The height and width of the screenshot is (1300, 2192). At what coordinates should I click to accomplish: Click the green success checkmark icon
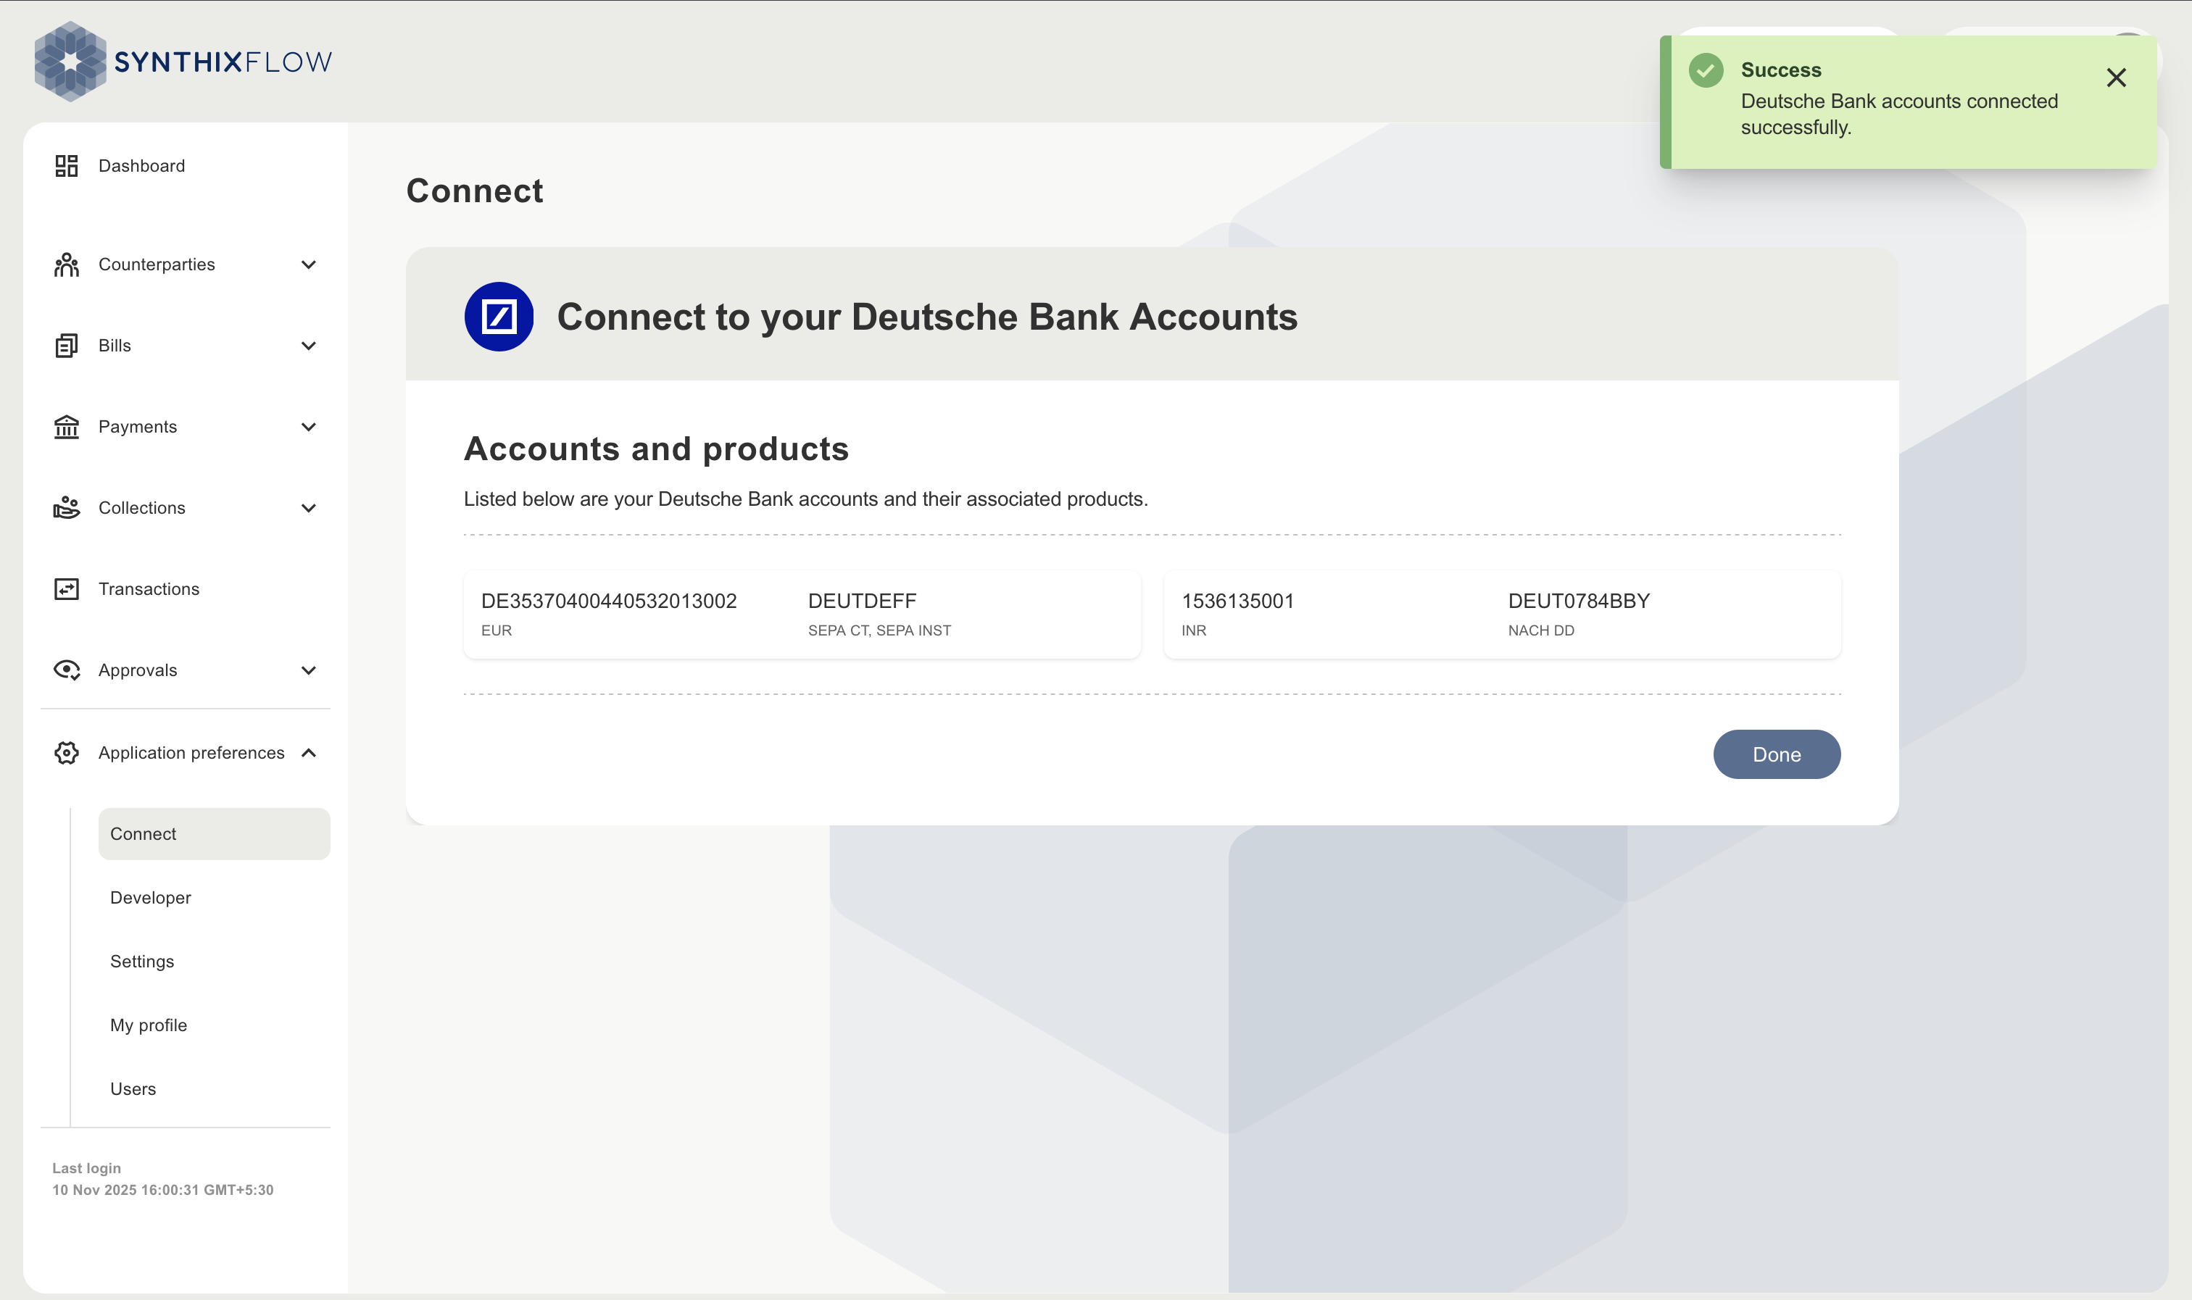click(x=1706, y=70)
